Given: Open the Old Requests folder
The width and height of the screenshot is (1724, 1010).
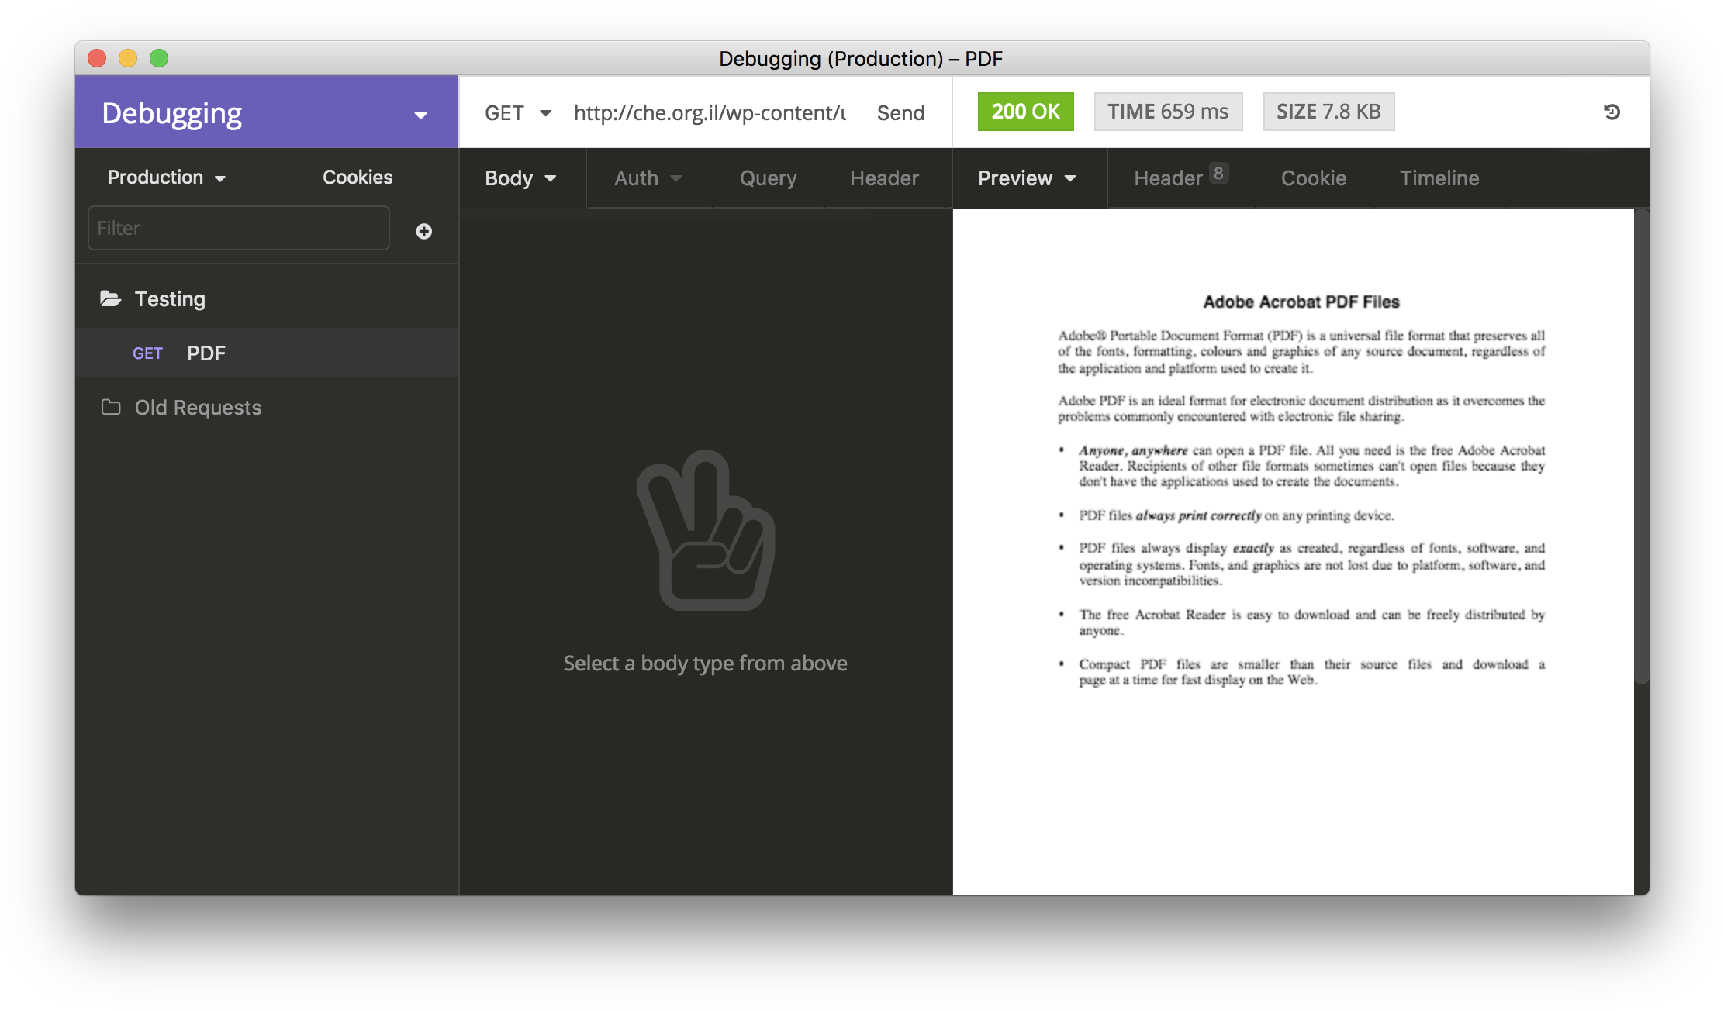Looking at the screenshot, I should tap(198, 407).
